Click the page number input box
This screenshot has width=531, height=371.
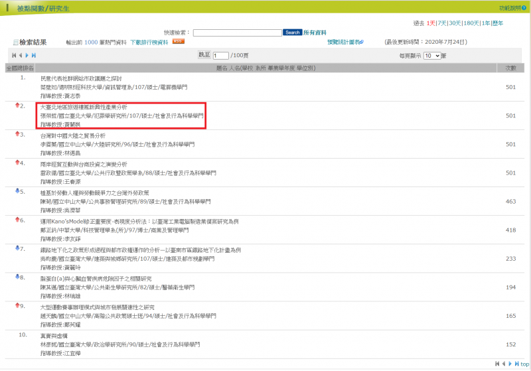(x=220, y=56)
